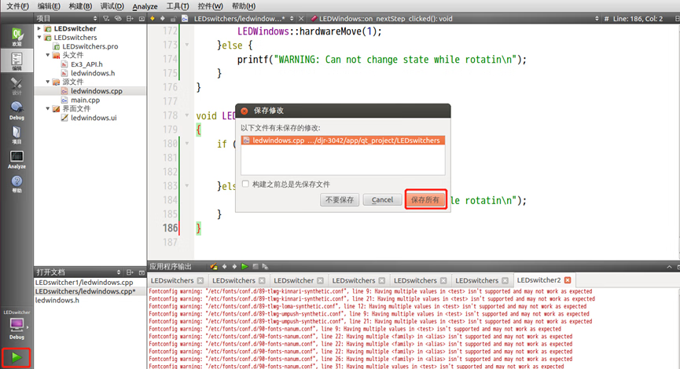Click 不要保存 (Don't Save) button
Screen dimensions: 680x369
point(340,199)
